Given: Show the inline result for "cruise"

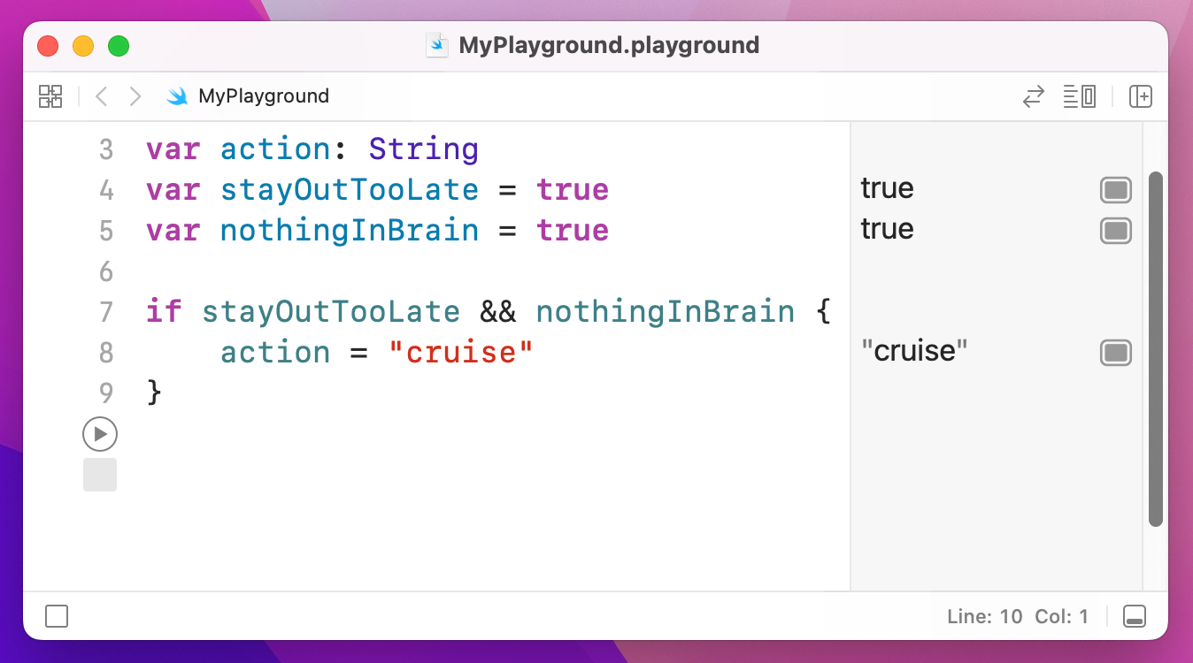Looking at the screenshot, I should point(1115,353).
